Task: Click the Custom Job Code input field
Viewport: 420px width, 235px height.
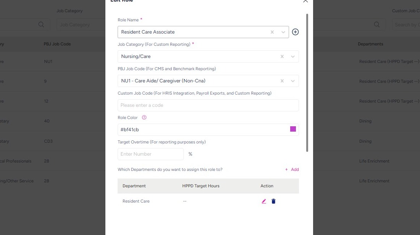Action: pyautogui.click(x=208, y=105)
